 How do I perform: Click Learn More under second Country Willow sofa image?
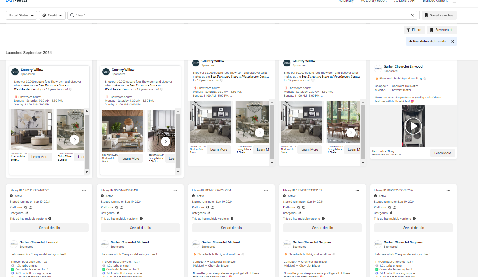click(x=131, y=158)
